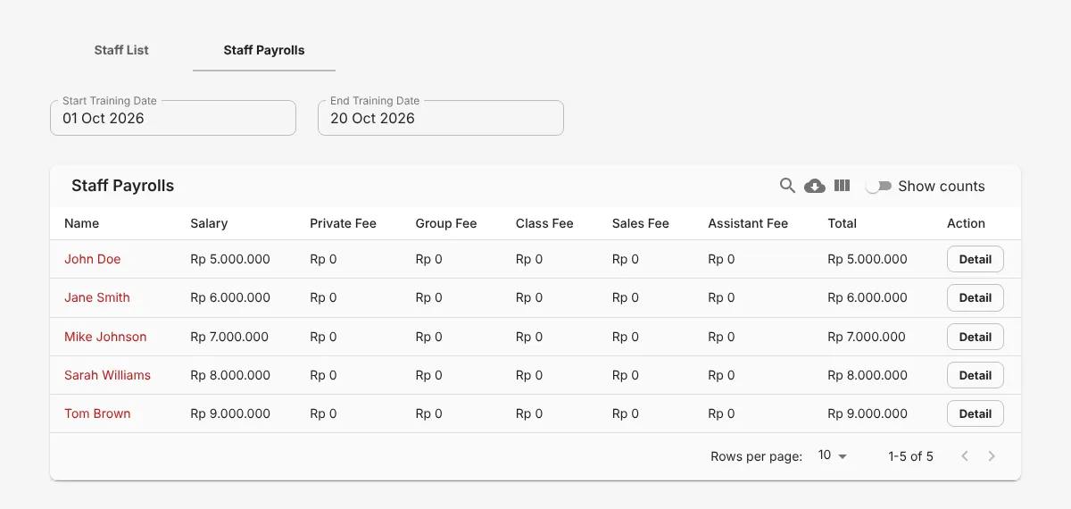The height and width of the screenshot is (509, 1071).
Task: Click the Name column header
Action: 81,223
